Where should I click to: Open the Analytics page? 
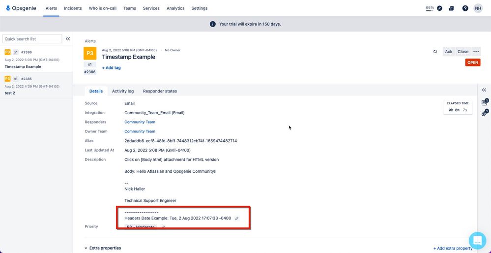(x=175, y=8)
